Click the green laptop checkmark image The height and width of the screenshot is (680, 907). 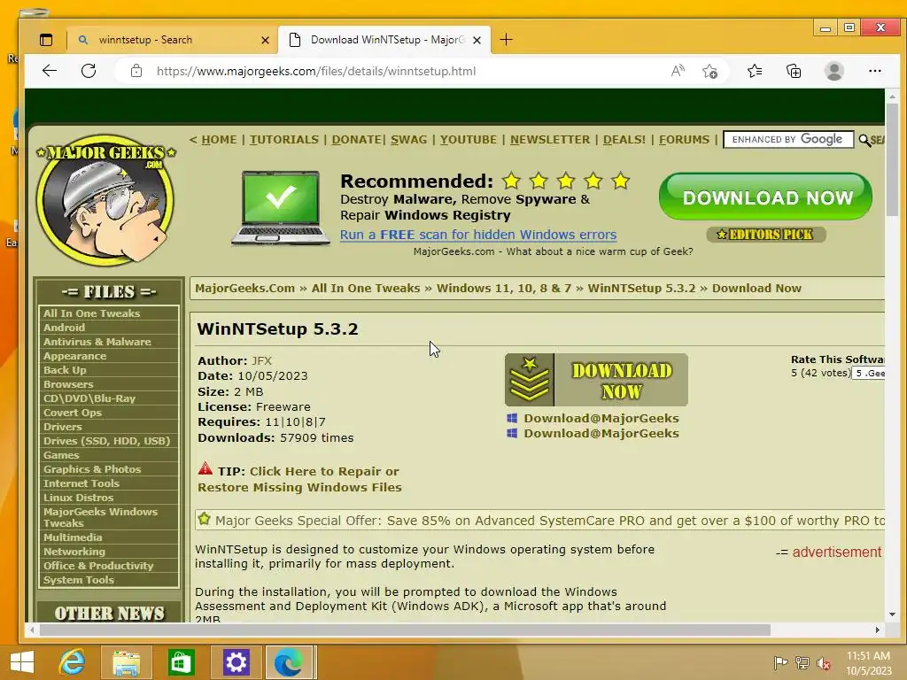pos(281,208)
